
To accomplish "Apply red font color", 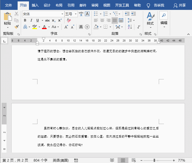I will (x=44, y=27).
